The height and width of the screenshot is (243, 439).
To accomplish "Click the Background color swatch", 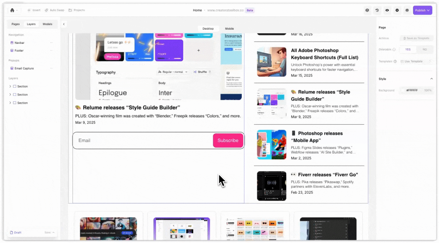I will tap(402, 90).
